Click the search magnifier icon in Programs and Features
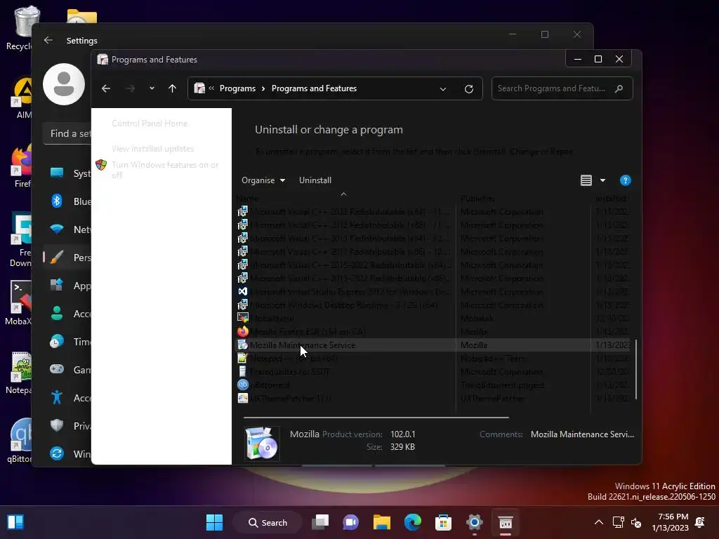 (619, 88)
